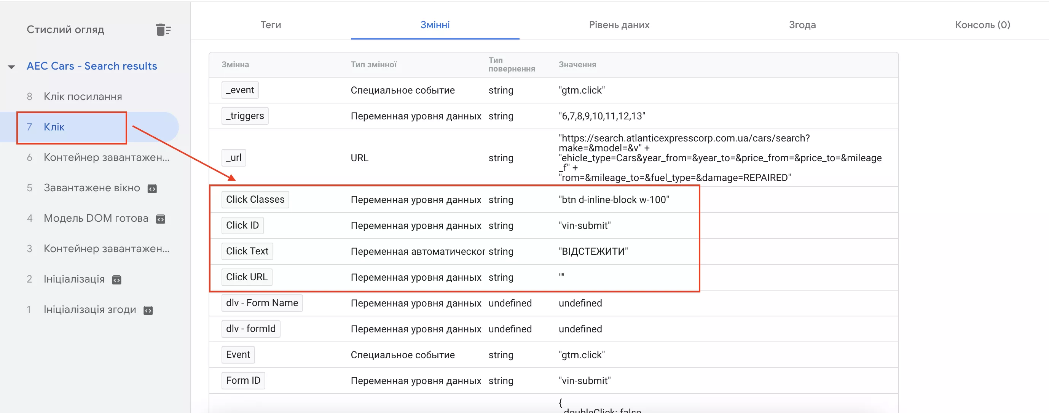Click the API icon beside Завантажене вікно
The height and width of the screenshot is (413, 1049).
tap(152, 188)
